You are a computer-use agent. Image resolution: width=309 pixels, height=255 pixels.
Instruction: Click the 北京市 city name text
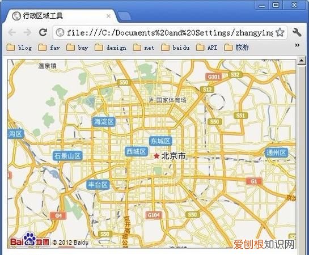173,156
